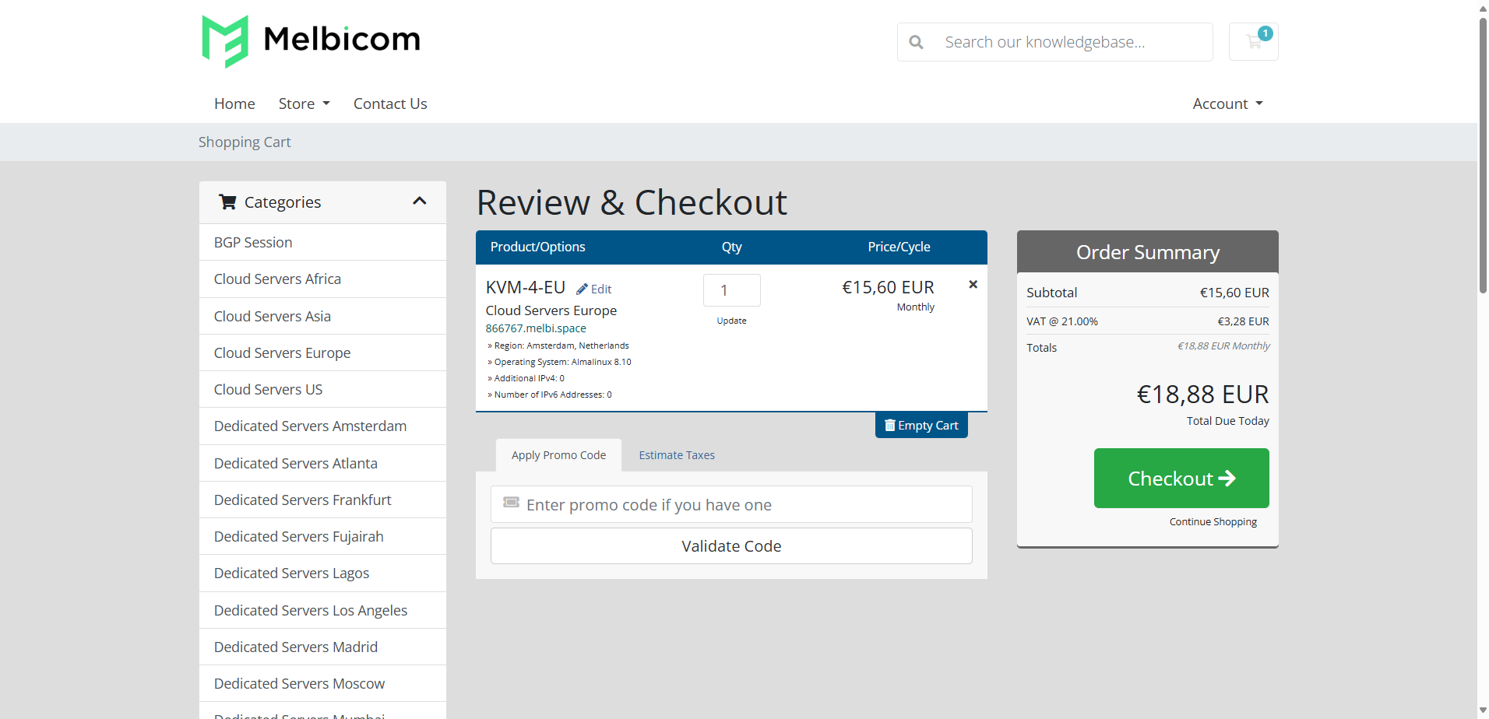Screen dimensions: 1489x719
Task: Click the page vertical scrollbar
Action: pos(1483,154)
